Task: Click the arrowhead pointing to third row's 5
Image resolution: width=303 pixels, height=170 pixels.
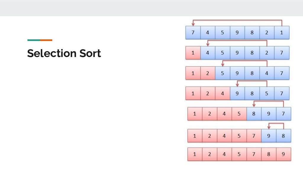Action: click(x=223, y=65)
